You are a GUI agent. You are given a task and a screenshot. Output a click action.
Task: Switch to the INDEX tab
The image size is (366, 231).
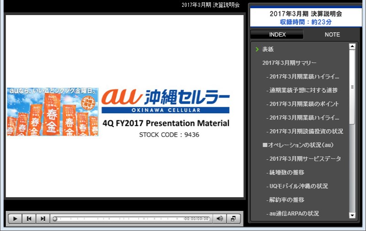[277, 34]
